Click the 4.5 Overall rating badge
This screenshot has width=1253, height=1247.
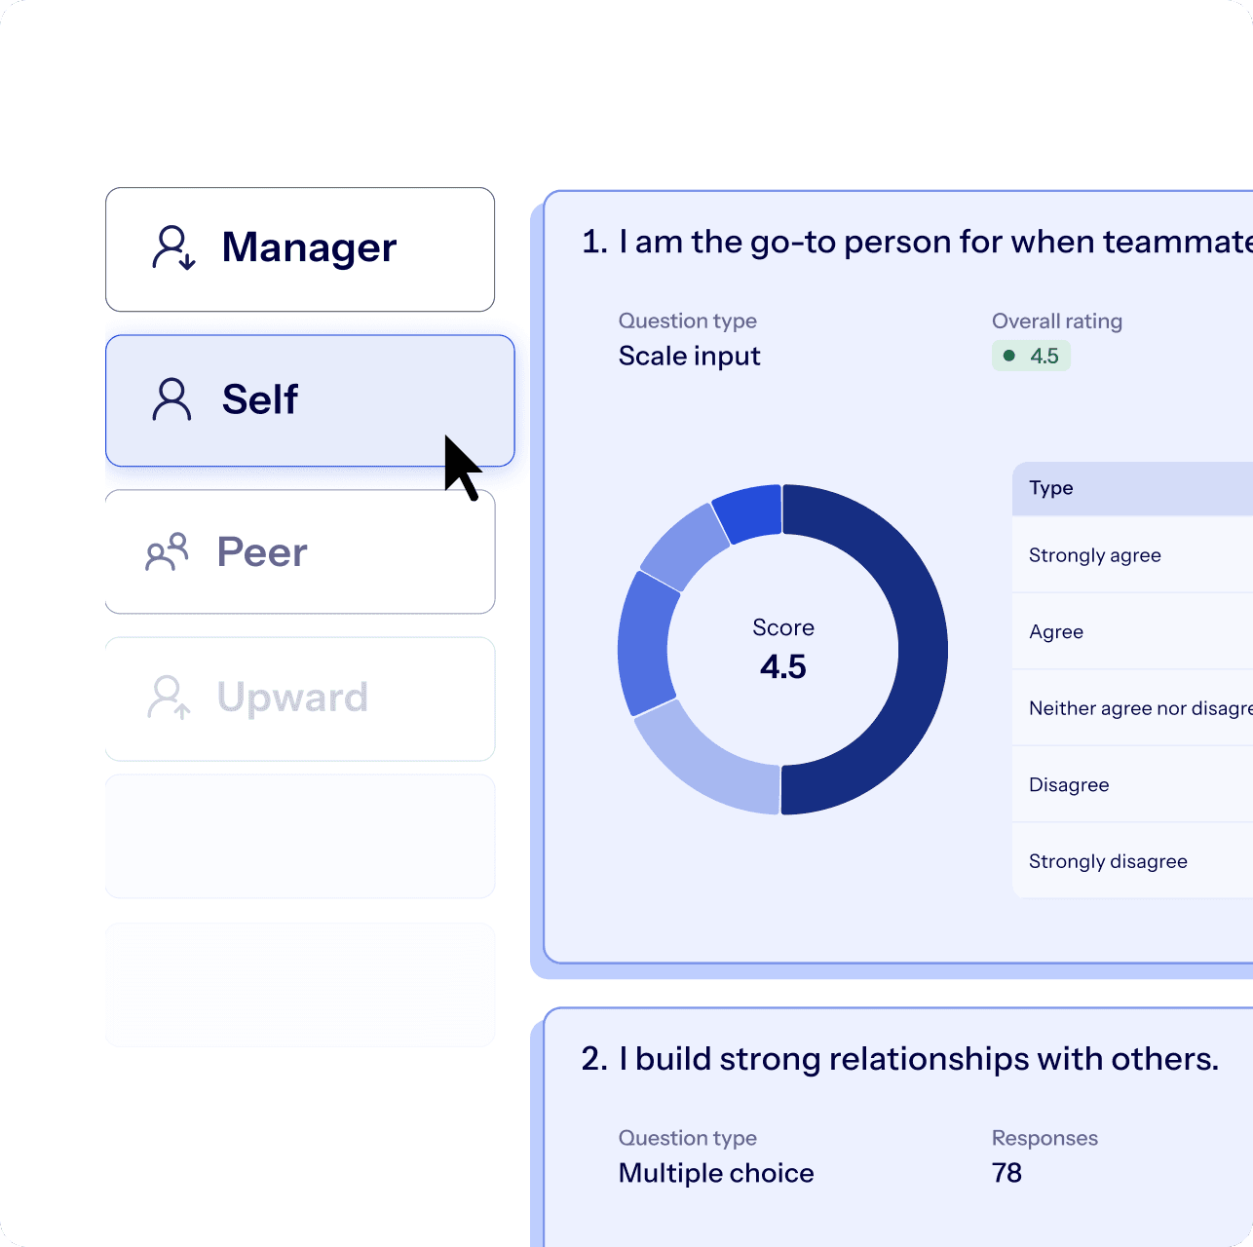pos(1031,356)
